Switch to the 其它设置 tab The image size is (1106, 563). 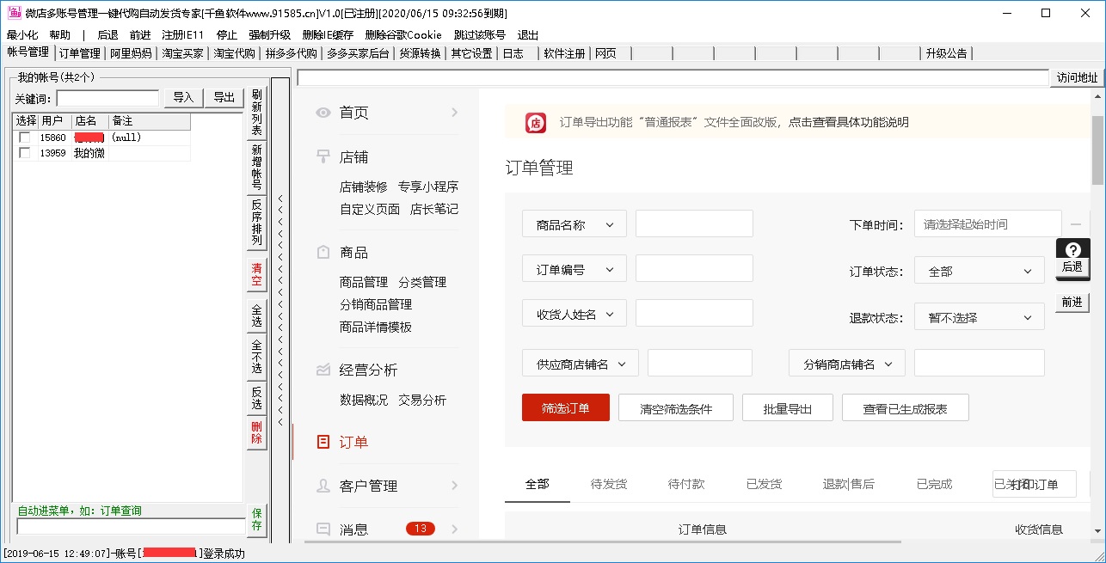tap(472, 53)
